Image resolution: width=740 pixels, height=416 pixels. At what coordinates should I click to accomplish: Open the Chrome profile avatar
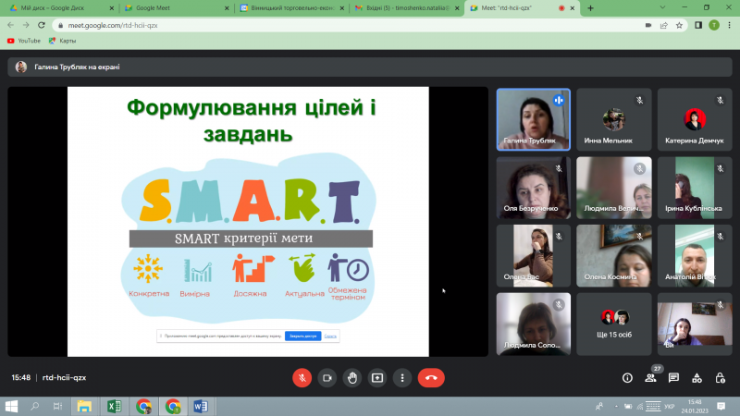click(714, 26)
